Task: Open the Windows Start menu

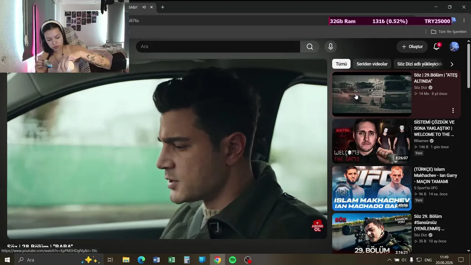Action: click(7, 260)
